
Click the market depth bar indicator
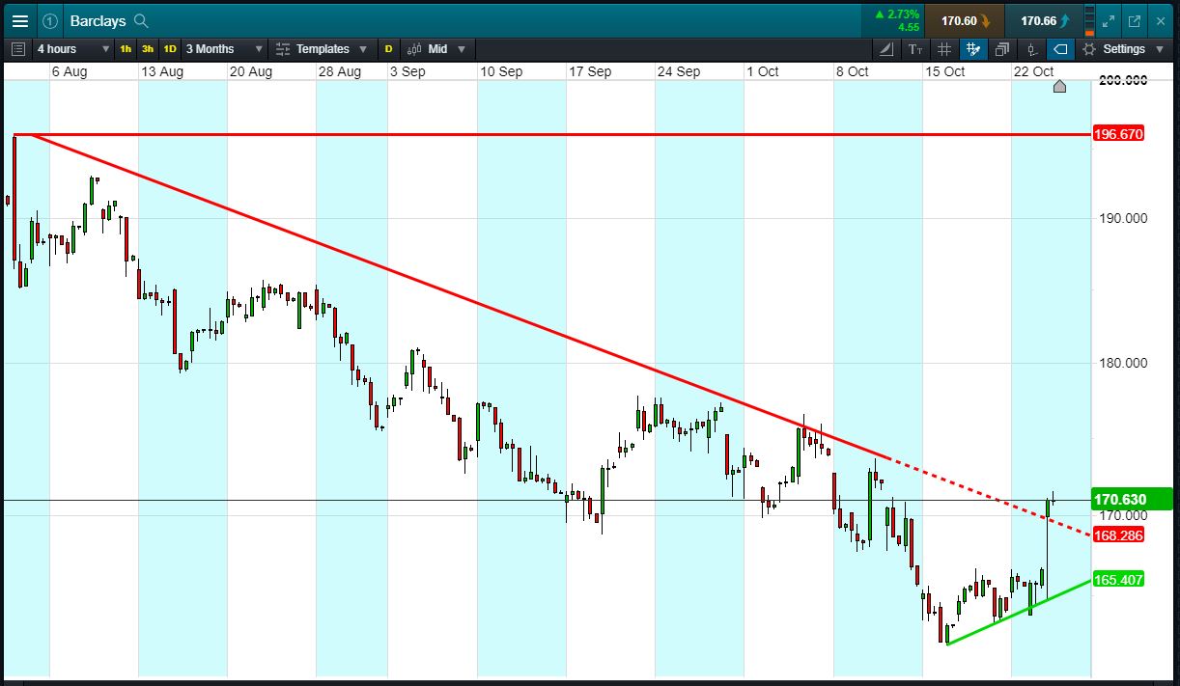[x=1090, y=20]
